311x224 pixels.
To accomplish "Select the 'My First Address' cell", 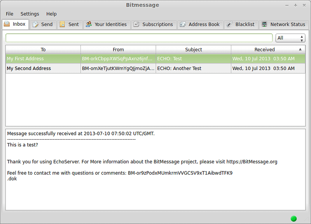I will point(43,59).
